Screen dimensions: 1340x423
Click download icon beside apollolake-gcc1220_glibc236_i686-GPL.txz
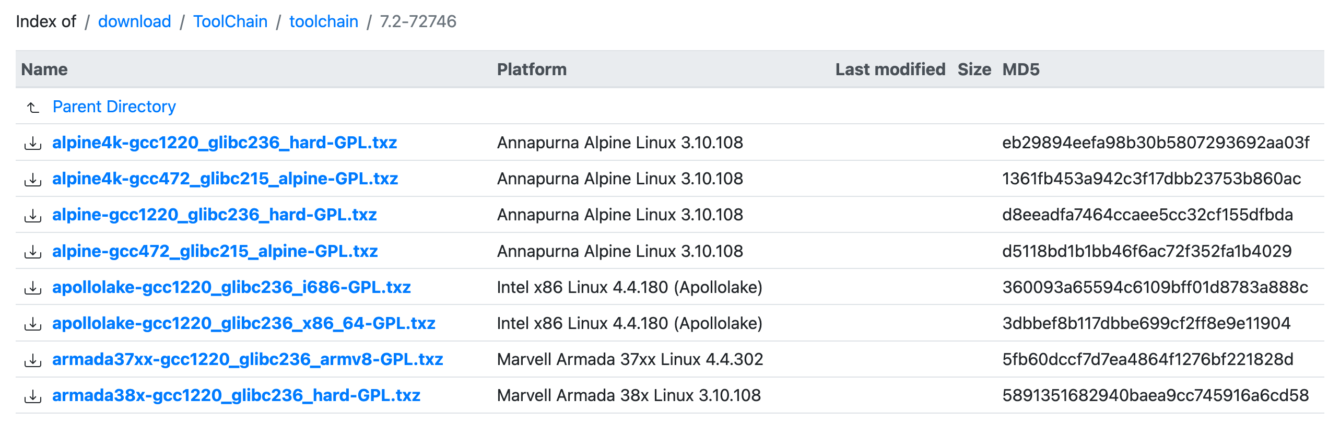point(33,287)
